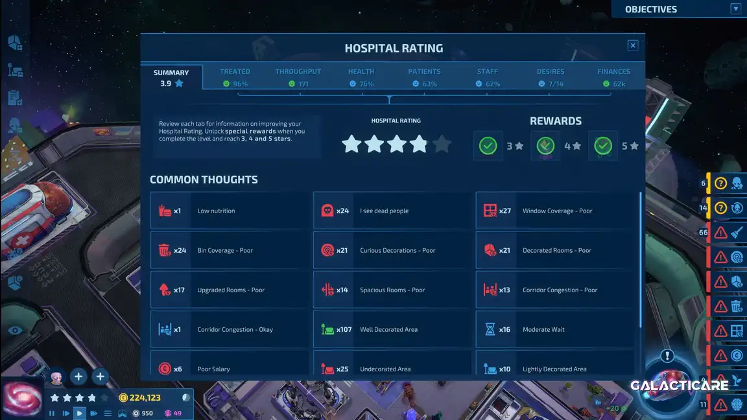The height and width of the screenshot is (420, 747).
Task: Switch to the Patients tab
Action: pyautogui.click(x=424, y=77)
